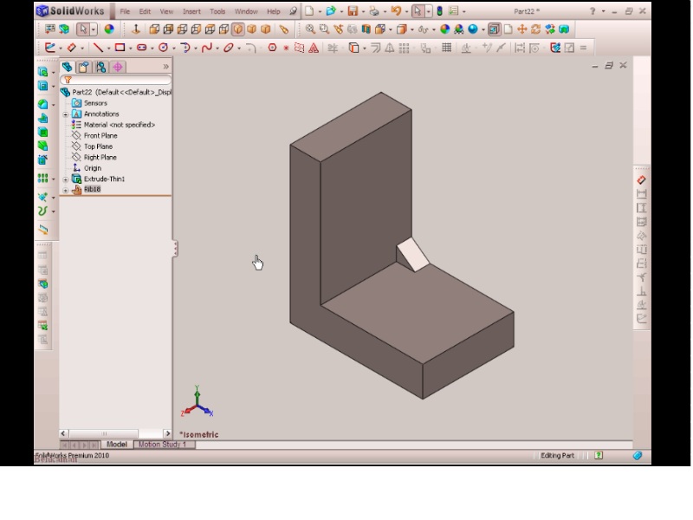
Task: Click the Smart Dimension sketch icon
Action: [71, 48]
